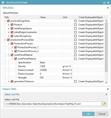This screenshot has height=118, width=111.
Task: Click the 7,829 density value
Action: tap(42, 66)
